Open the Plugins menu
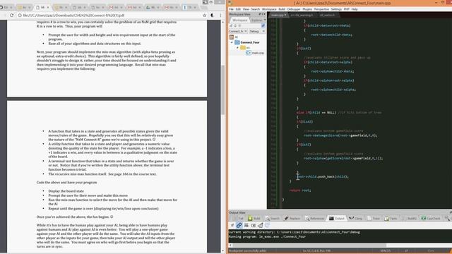The image size is (452, 254). coord(307,9)
